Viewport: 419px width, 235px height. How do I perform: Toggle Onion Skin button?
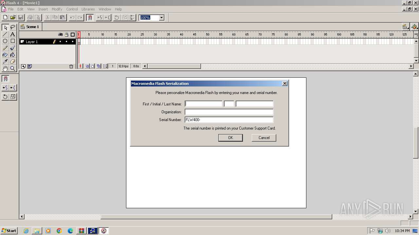pos(87,66)
